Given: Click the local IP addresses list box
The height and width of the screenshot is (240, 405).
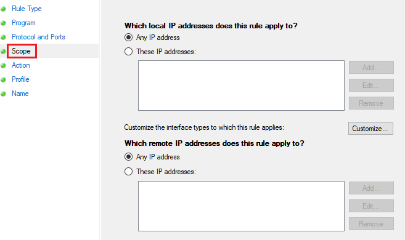Looking at the screenshot, I should click(241, 86).
